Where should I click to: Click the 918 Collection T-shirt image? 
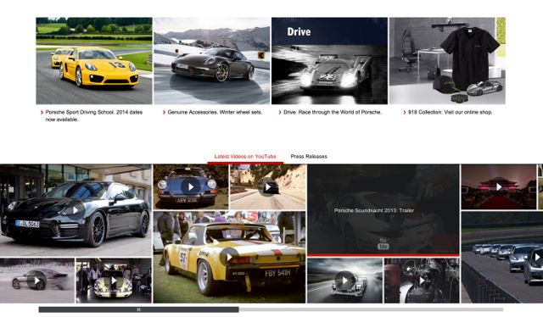coord(447,60)
